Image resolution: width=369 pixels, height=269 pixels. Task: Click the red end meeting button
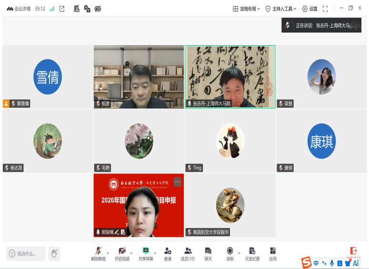pyautogui.click(x=353, y=250)
